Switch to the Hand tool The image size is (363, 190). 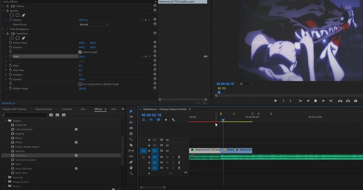tap(131, 167)
